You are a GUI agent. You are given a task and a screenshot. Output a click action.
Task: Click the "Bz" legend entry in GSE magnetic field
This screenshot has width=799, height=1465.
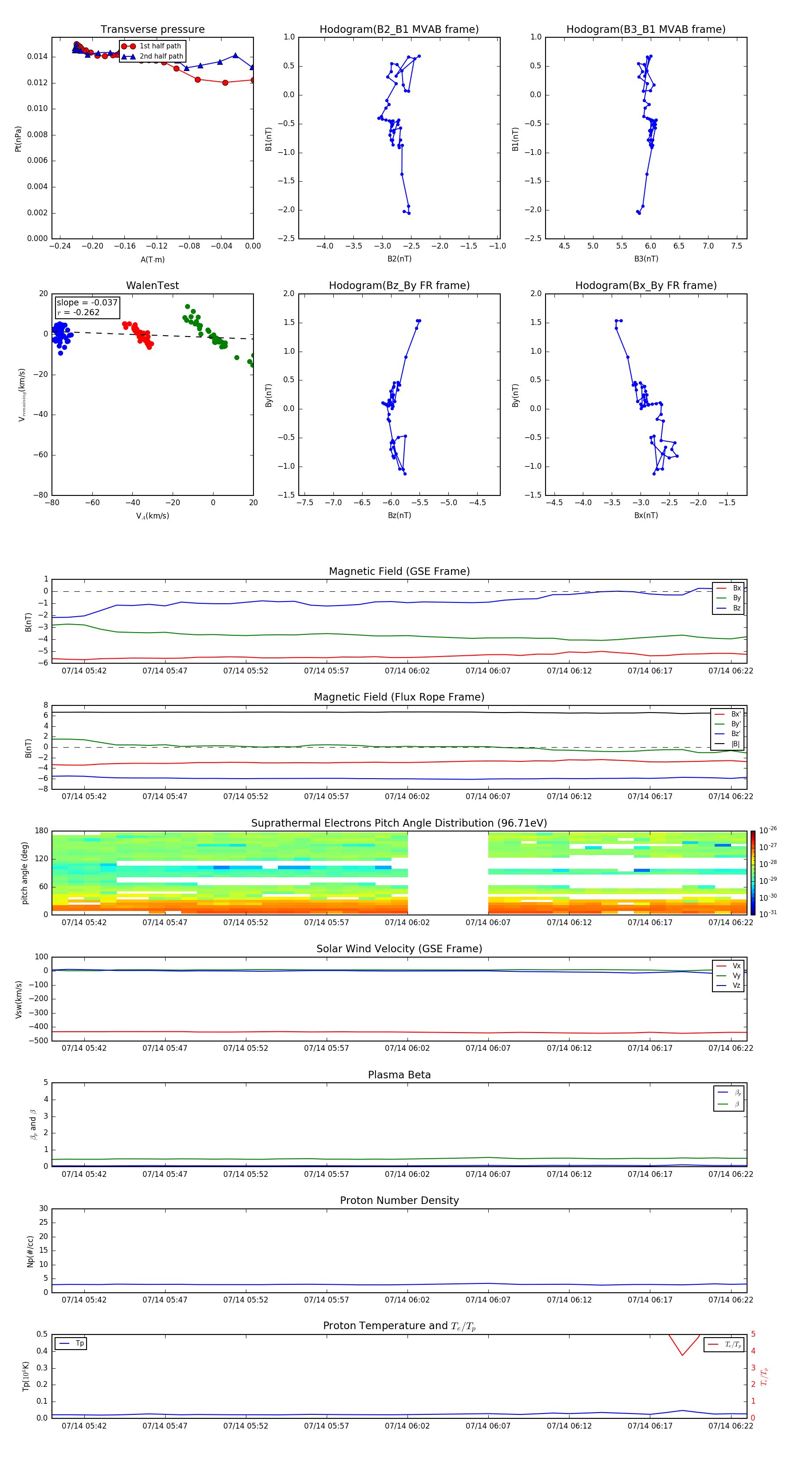coord(729,608)
